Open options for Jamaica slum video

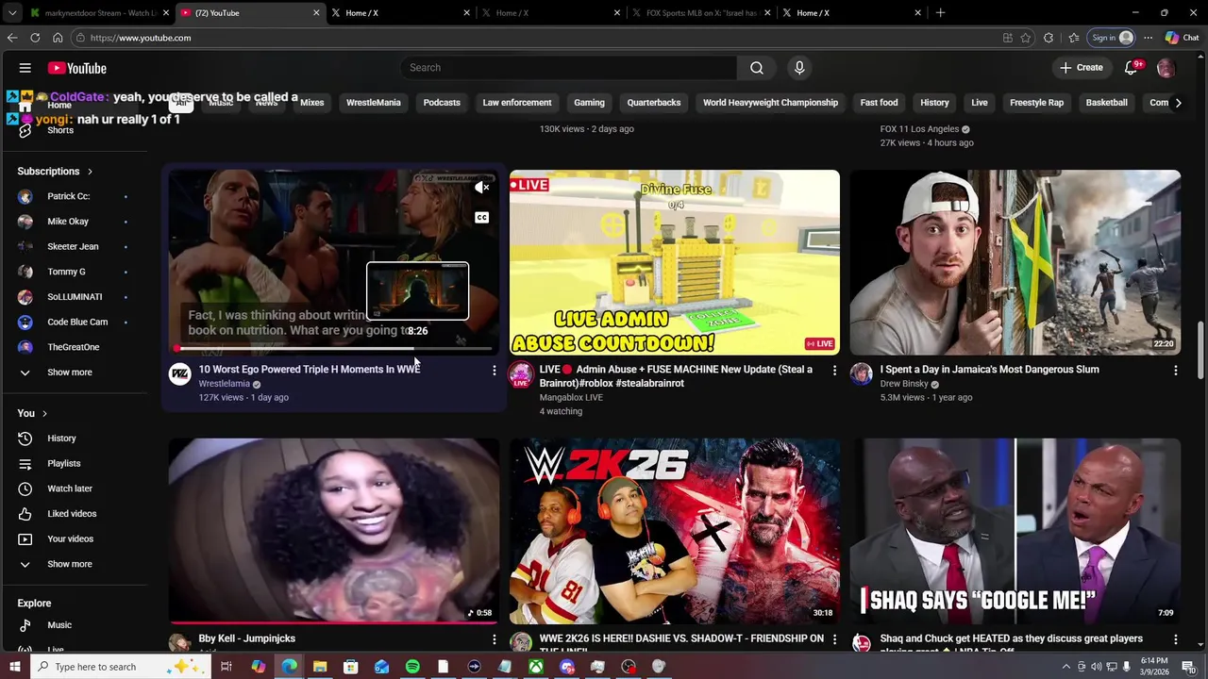(1175, 371)
